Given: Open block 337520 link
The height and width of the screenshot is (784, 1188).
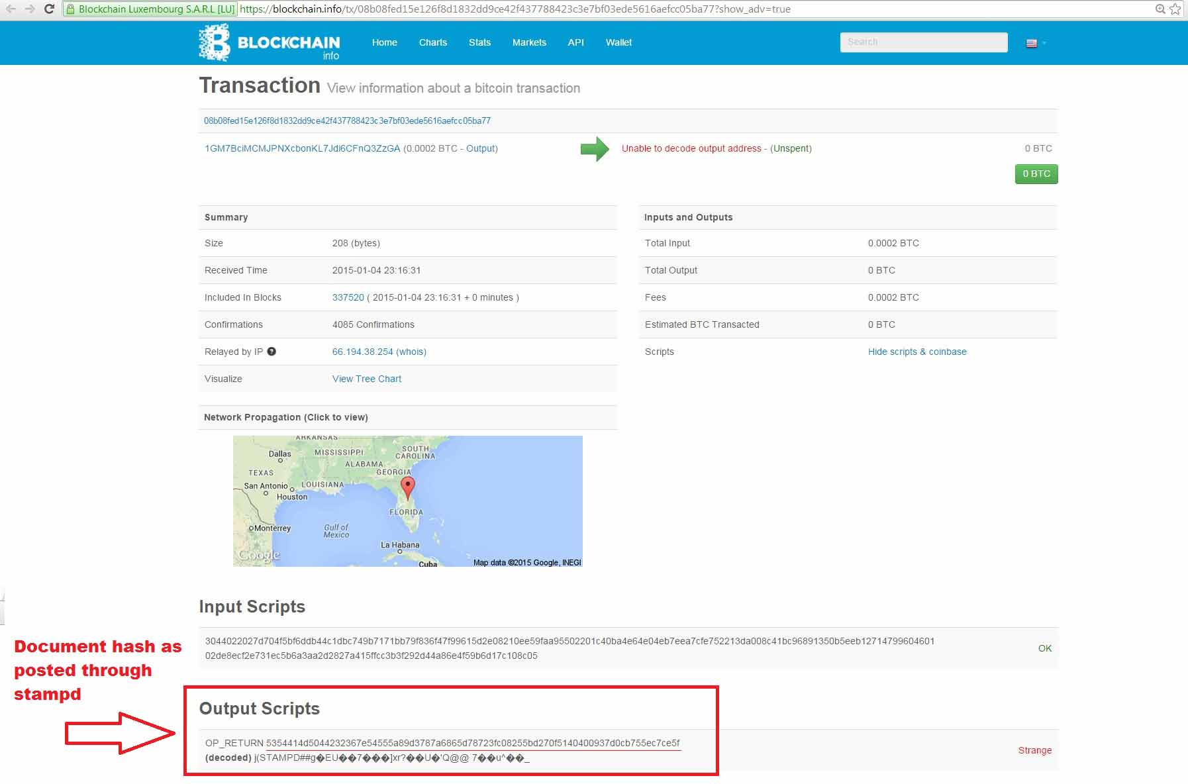Looking at the screenshot, I should [348, 297].
